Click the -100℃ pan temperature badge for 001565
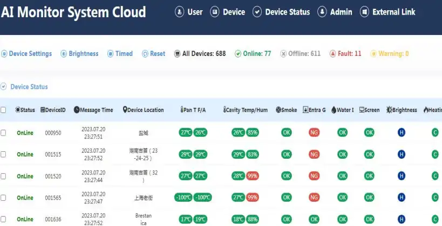Image resolution: width=442 pixels, height=226 pixels. pos(183,197)
